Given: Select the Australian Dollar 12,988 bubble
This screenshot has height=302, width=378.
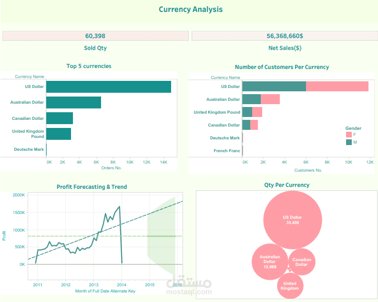Looking at the screenshot, I should 270,262.
